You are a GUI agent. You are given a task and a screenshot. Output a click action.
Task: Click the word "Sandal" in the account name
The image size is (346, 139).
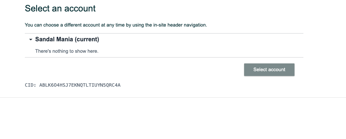(x=45, y=39)
